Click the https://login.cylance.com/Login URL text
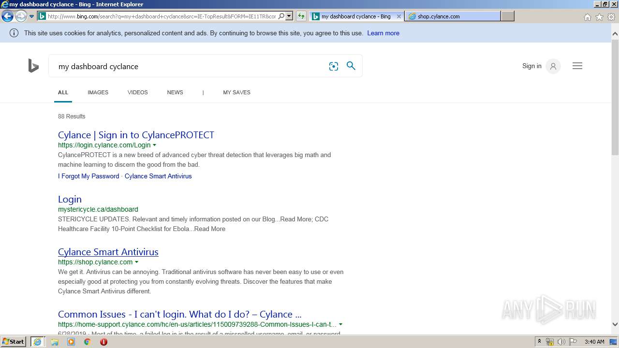Image resolution: width=619 pixels, height=348 pixels. (x=104, y=145)
